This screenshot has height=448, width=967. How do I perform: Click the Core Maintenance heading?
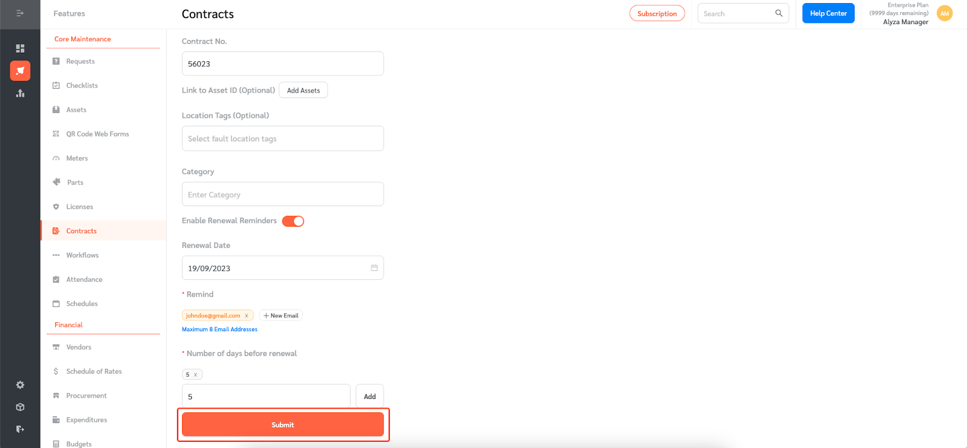point(83,39)
